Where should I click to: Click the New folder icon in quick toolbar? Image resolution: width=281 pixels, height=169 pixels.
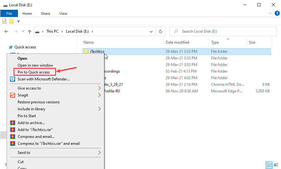coord(11,21)
